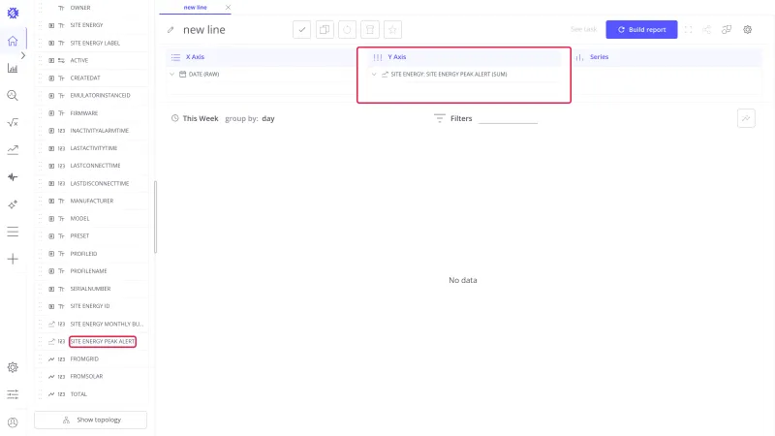
Task: Close the new line tab
Action: pos(228,8)
